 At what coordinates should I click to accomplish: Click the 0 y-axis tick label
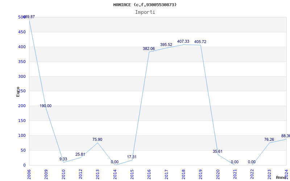coord(24,165)
